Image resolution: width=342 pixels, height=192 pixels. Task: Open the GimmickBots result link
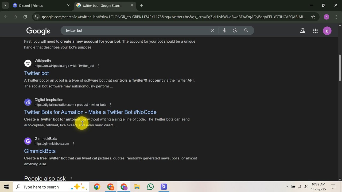pos(40,151)
